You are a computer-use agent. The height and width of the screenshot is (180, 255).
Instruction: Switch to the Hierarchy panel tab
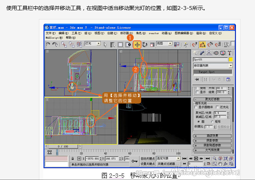click(x=209, y=53)
